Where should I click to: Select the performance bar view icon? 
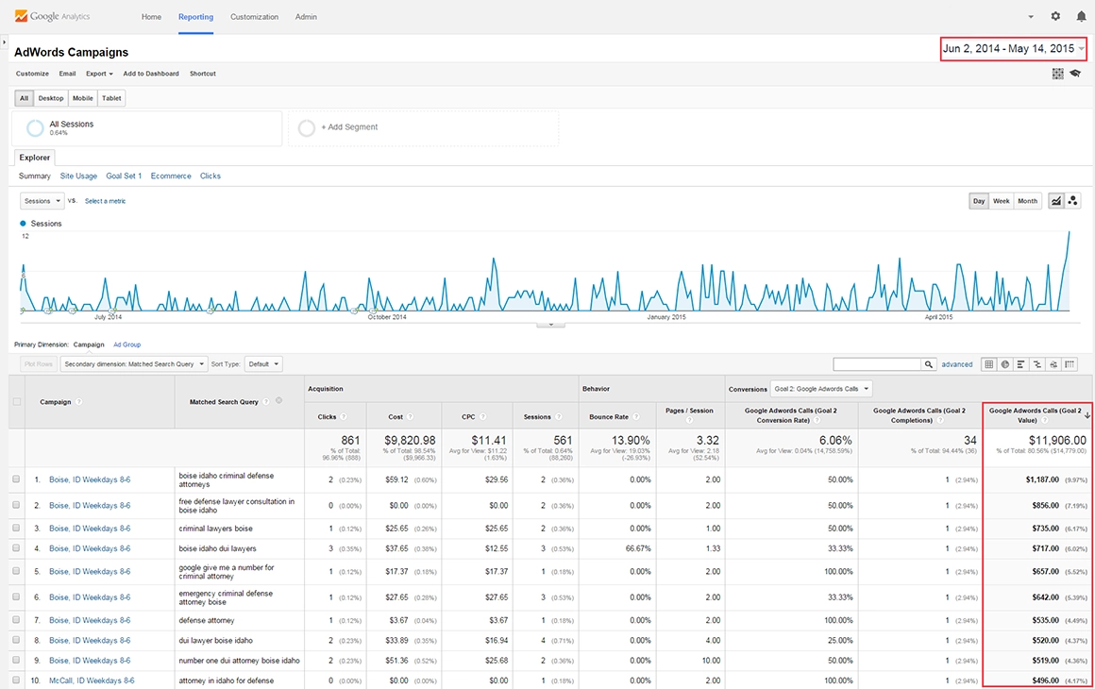[1021, 364]
